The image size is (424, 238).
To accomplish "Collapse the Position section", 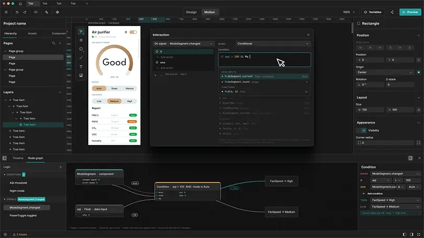I will (419, 35).
